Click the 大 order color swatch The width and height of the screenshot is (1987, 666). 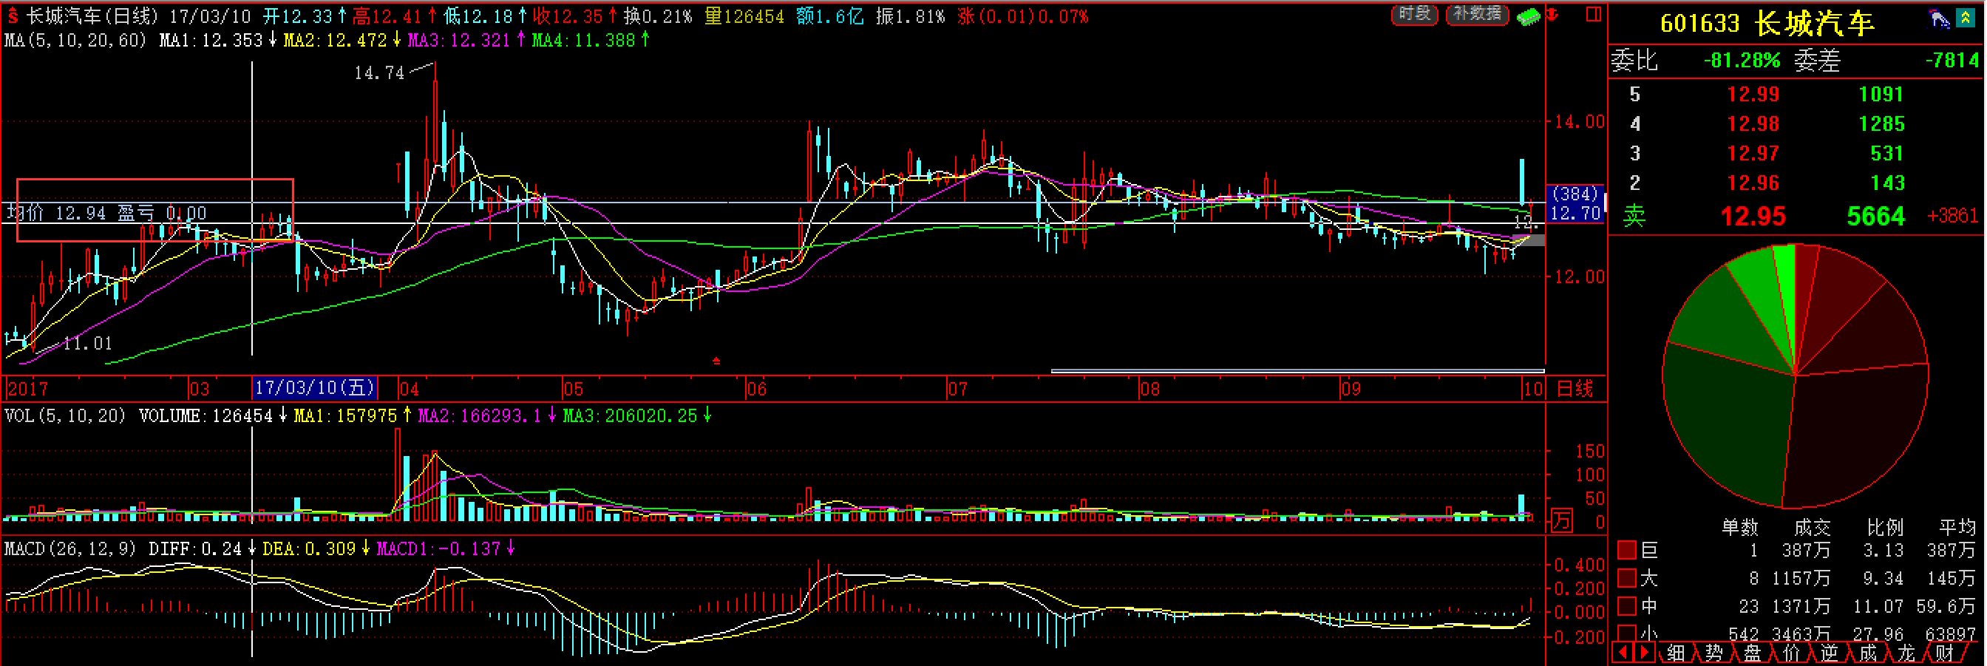pos(1627,578)
